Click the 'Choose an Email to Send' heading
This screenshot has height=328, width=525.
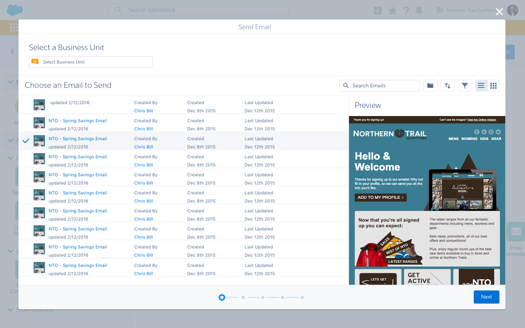(x=68, y=85)
